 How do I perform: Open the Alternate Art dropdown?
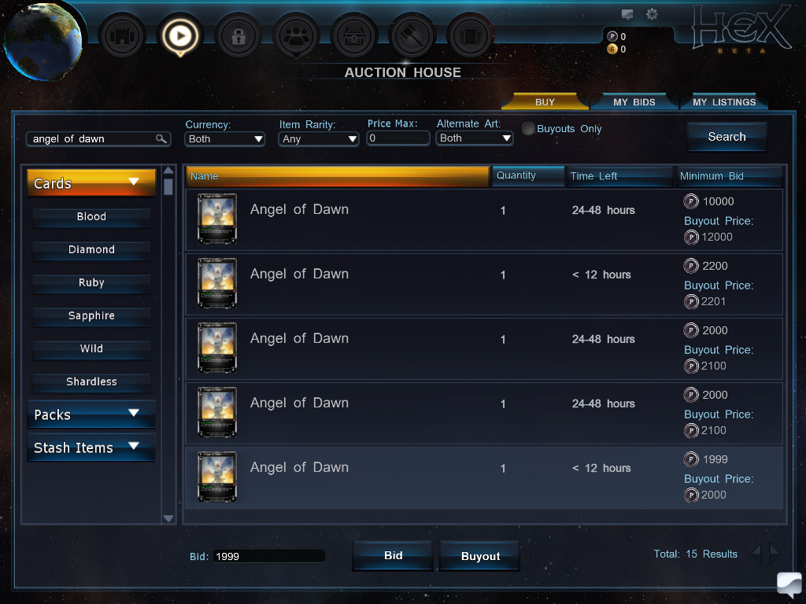474,138
